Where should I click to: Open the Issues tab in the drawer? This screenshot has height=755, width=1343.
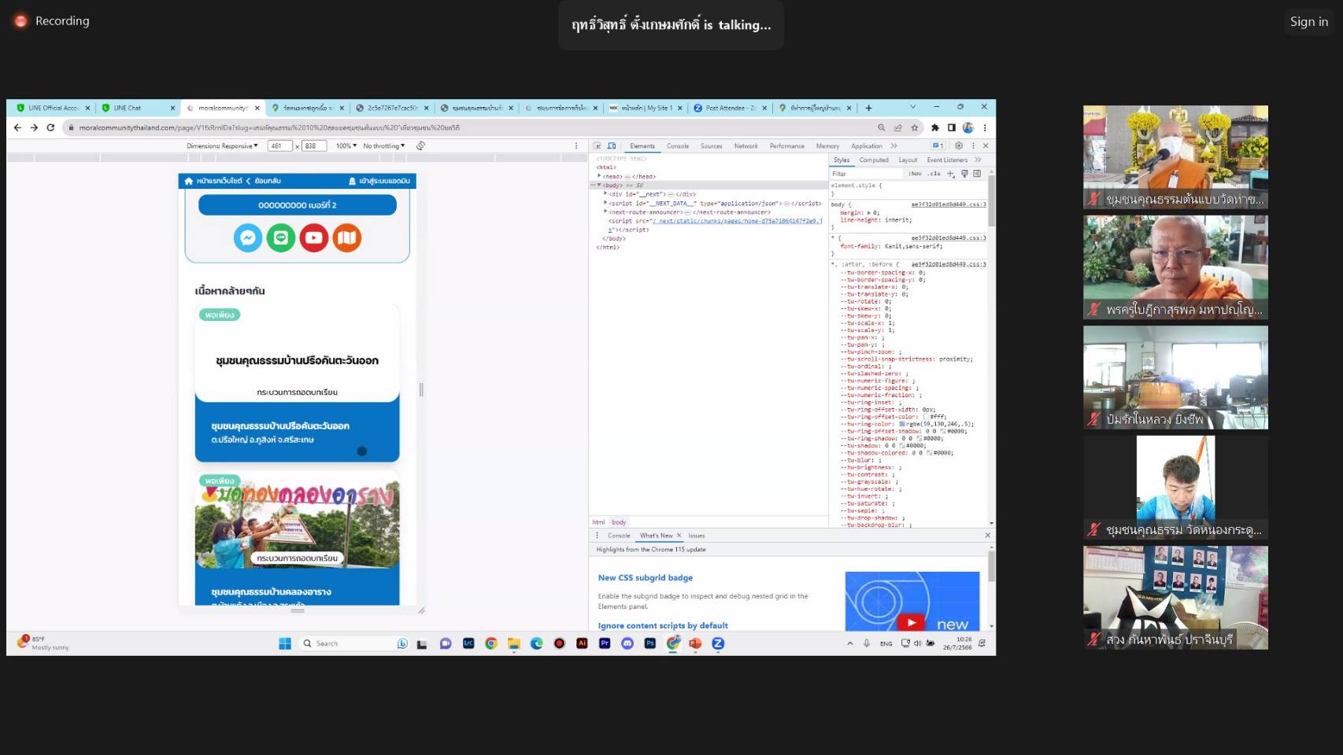pos(697,536)
